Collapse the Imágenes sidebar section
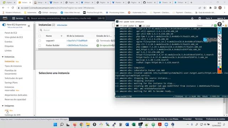The height and width of the screenshot is (128, 228). (2, 106)
